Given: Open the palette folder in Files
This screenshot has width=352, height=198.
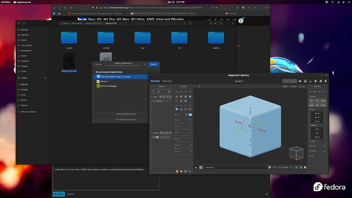Looking at the screenshot, I should click(x=216, y=40).
